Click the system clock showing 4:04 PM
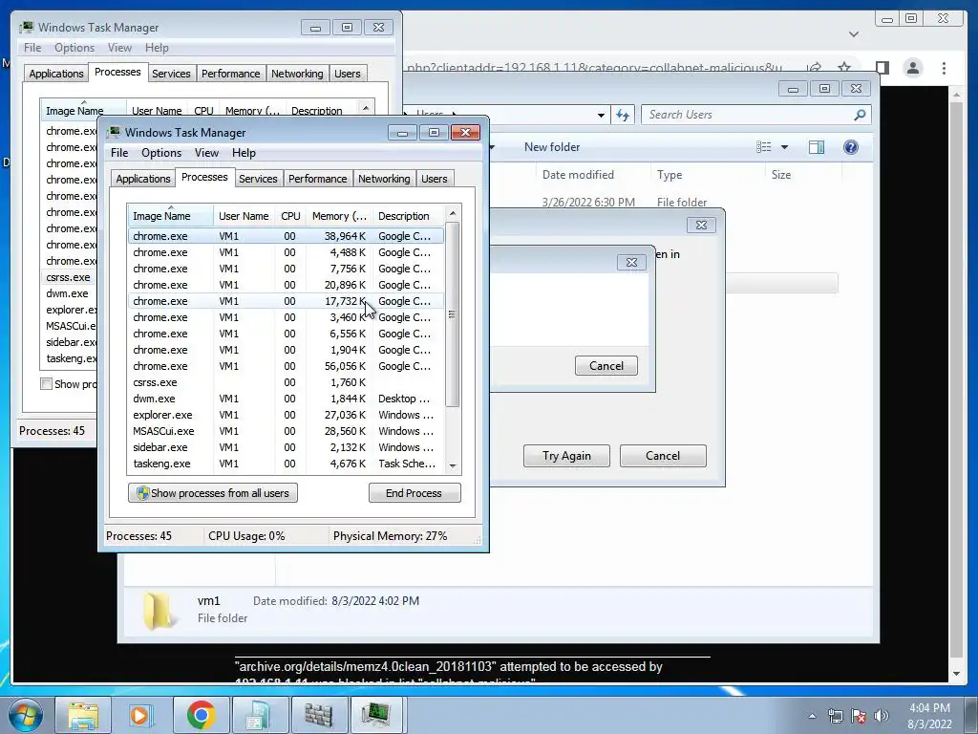This screenshot has width=978, height=734. (929, 716)
